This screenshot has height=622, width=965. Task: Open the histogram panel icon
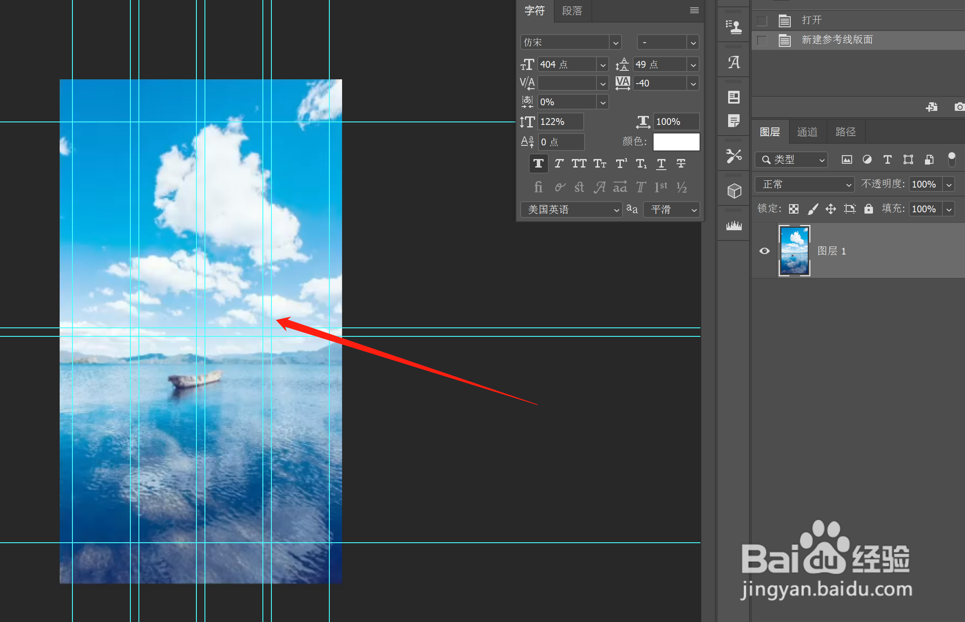point(734,226)
